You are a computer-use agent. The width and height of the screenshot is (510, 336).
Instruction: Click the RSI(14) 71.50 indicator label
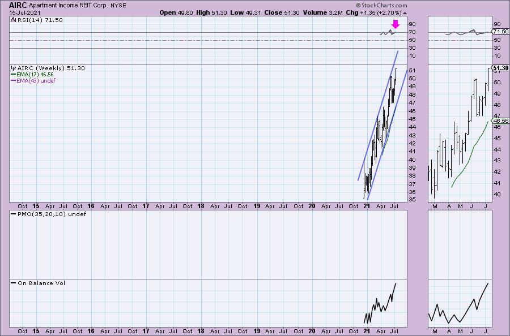tap(40, 20)
